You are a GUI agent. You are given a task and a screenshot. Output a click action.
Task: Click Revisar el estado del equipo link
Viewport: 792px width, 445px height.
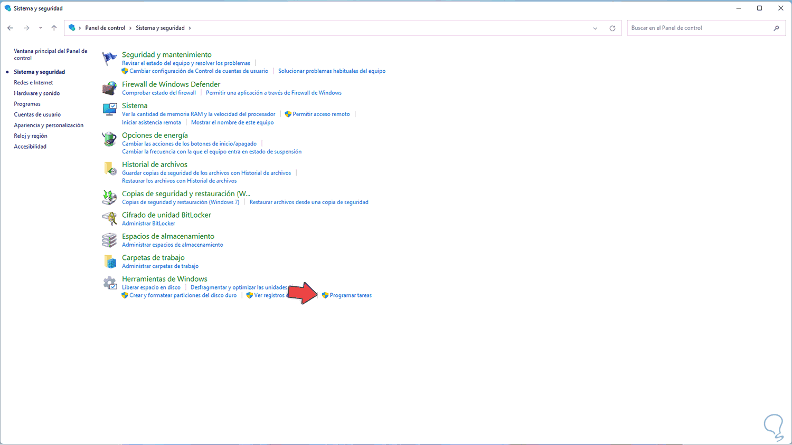tap(186, 63)
